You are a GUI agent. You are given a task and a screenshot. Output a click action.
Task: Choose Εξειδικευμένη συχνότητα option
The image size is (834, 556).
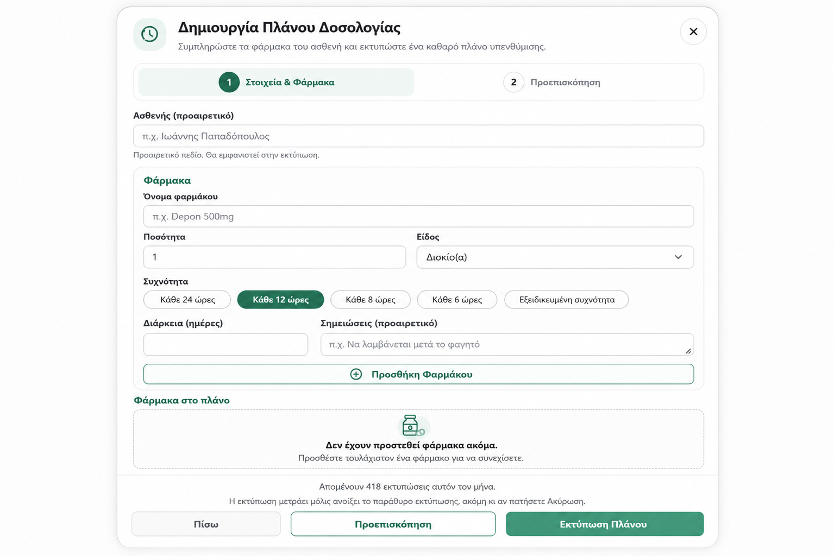coord(567,300)
